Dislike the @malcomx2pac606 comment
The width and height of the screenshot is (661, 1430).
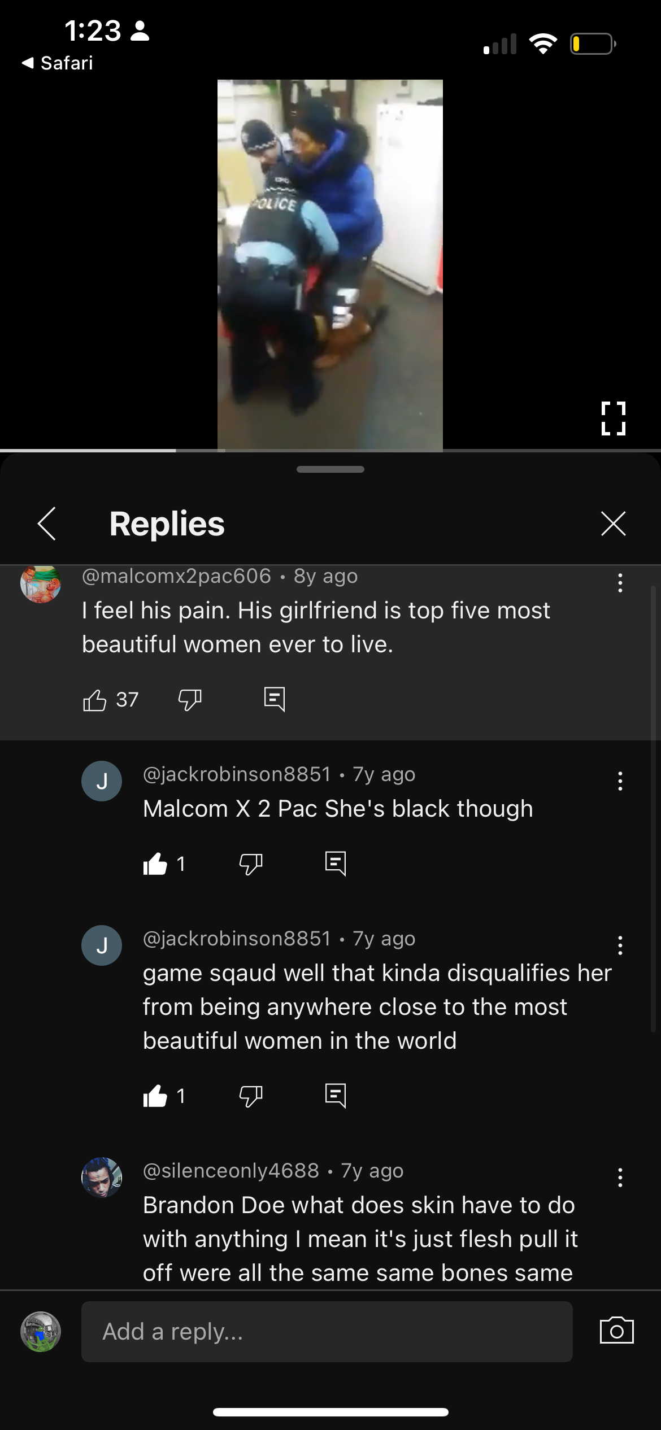pos(190,700)
